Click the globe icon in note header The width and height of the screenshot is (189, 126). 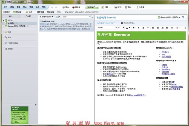[x=183, y=17]
